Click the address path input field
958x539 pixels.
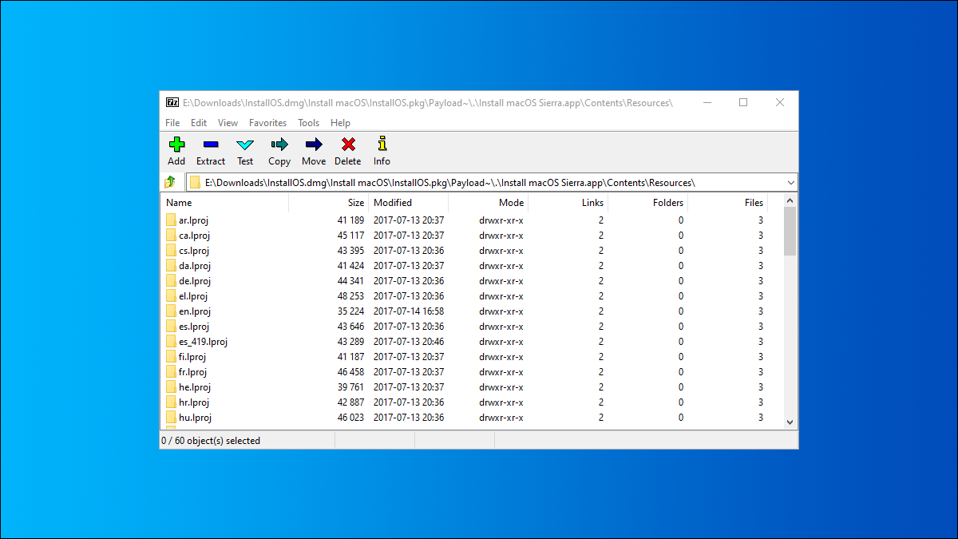point(479,182)
